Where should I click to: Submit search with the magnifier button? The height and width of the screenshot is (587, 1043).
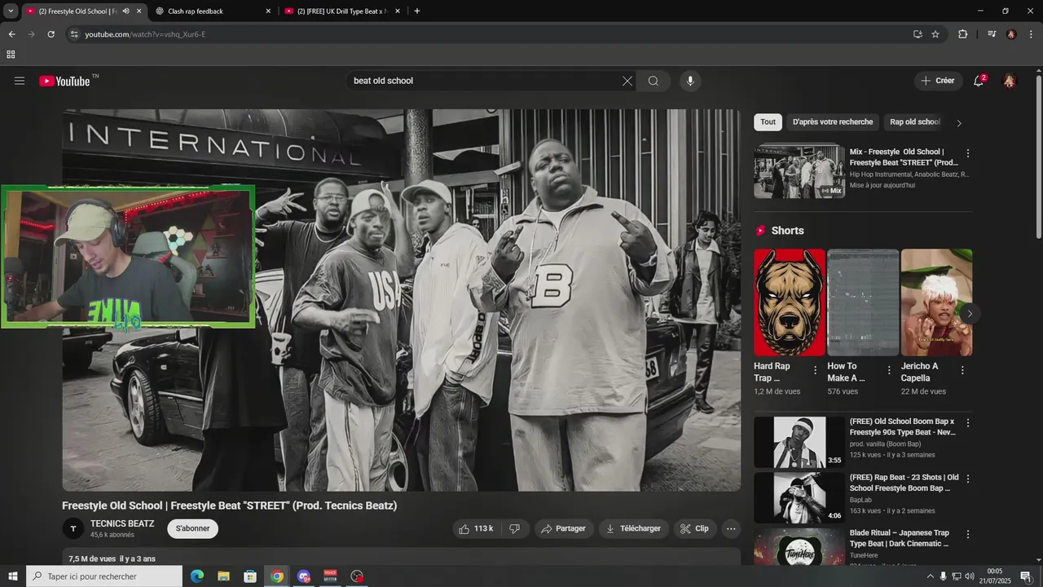(x=654, y=81)
